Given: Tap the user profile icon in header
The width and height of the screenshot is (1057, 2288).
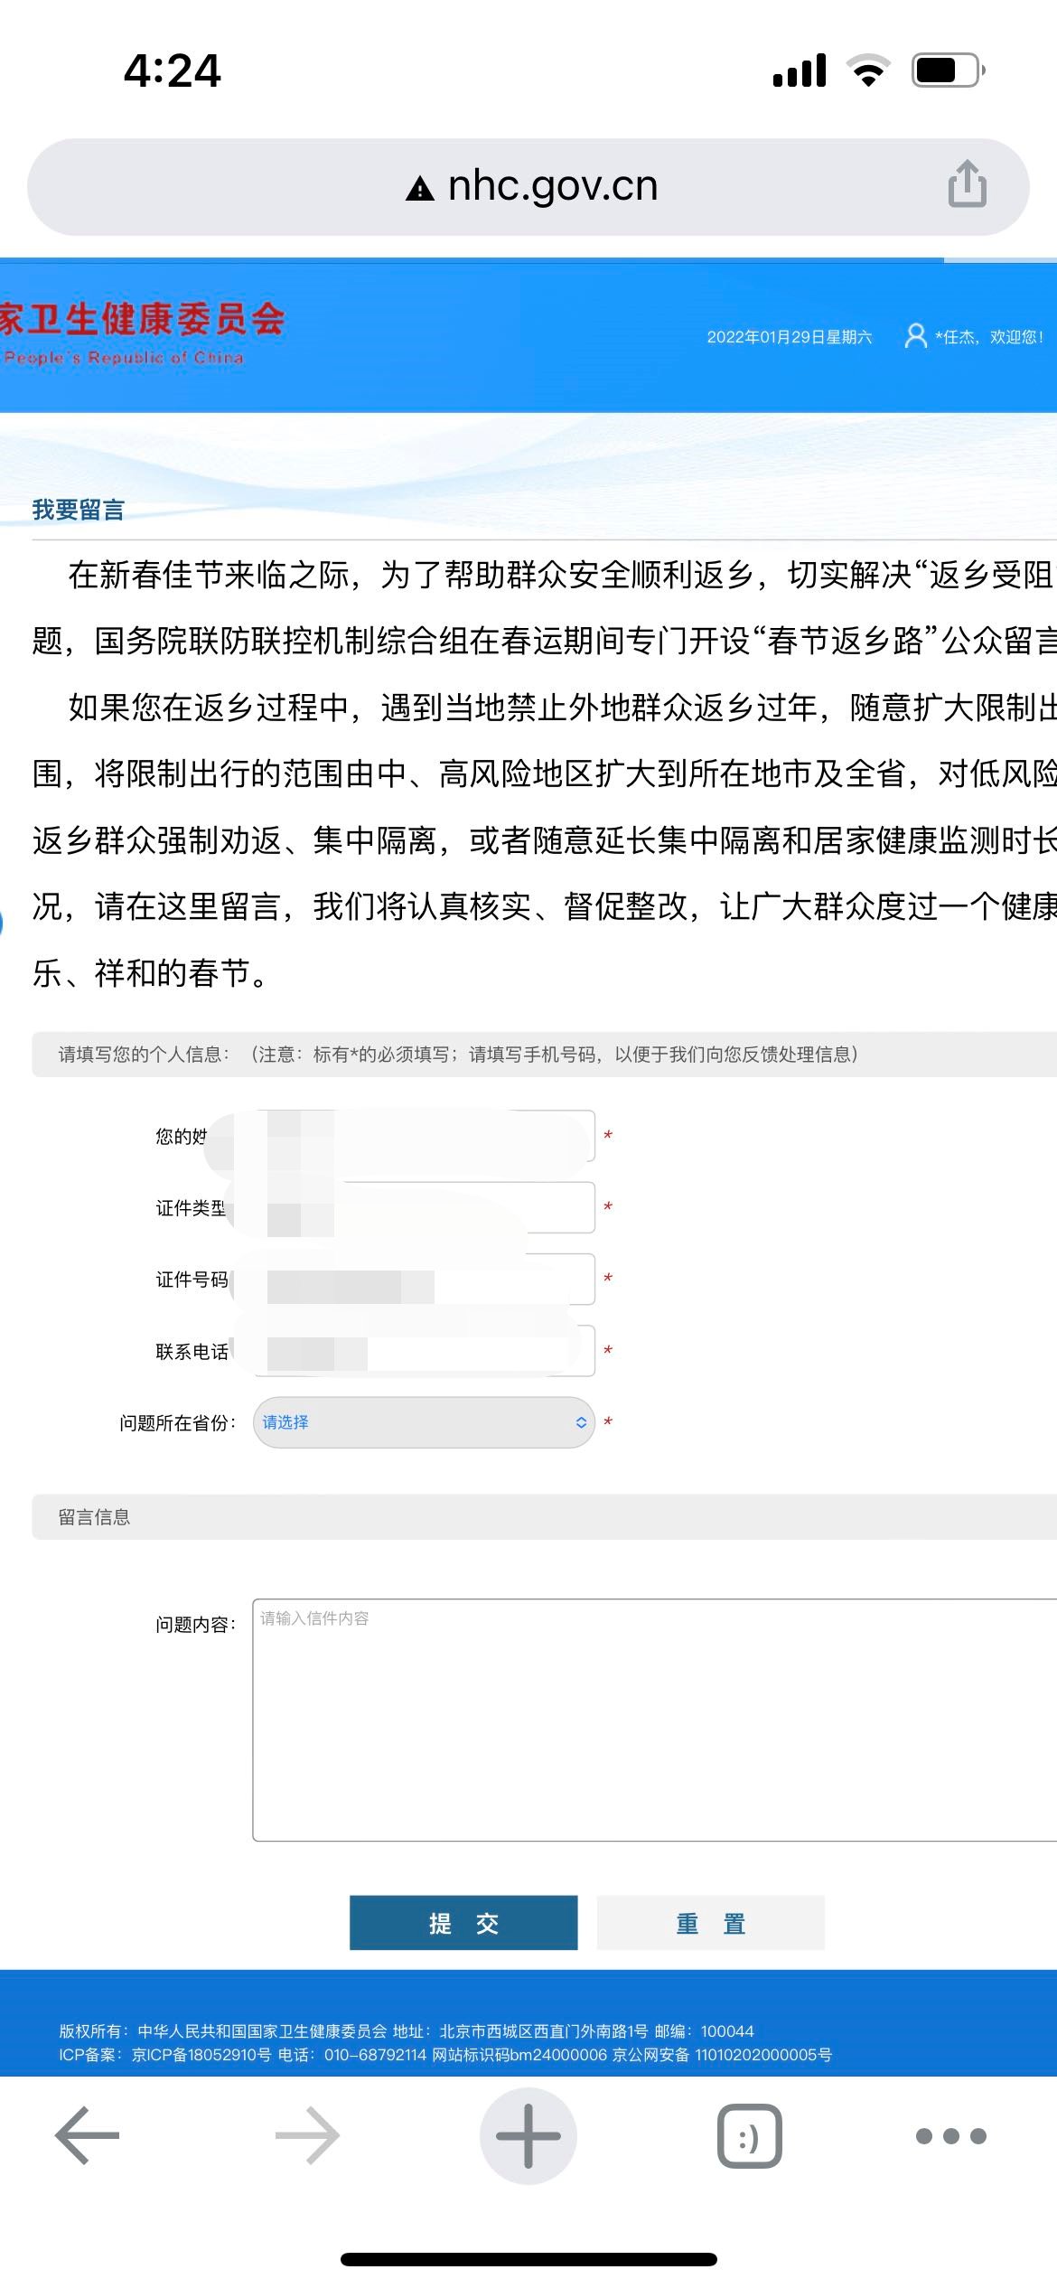Looking at the screenshot, I should (x=915, y=336).
